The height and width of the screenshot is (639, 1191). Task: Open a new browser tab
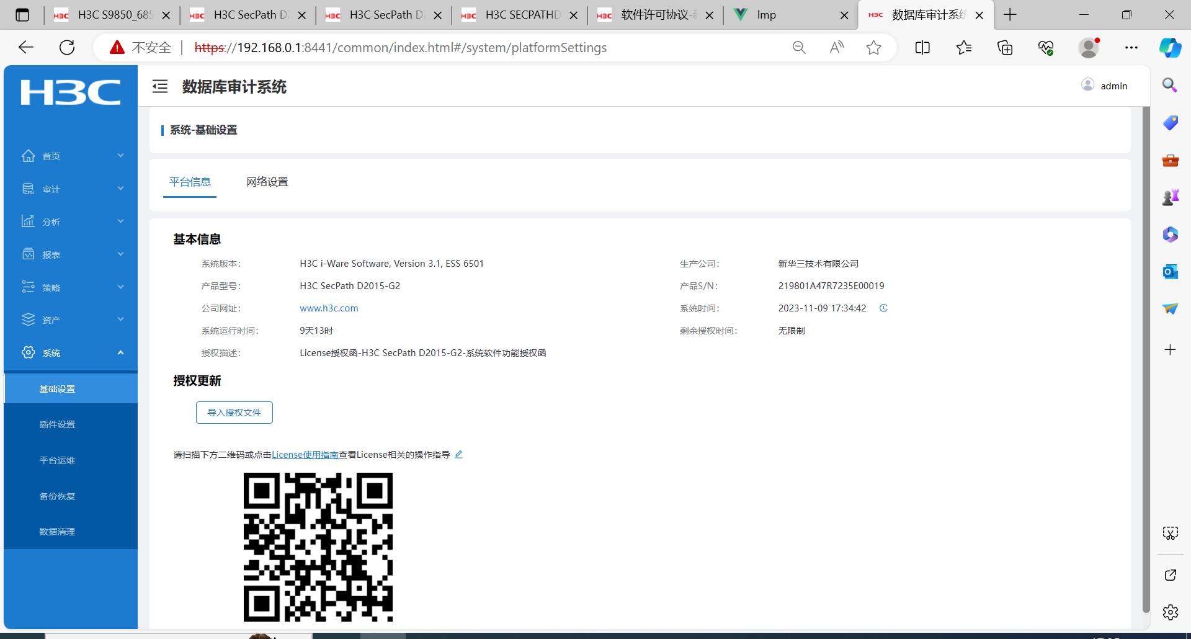click(x=1010, y=15)
